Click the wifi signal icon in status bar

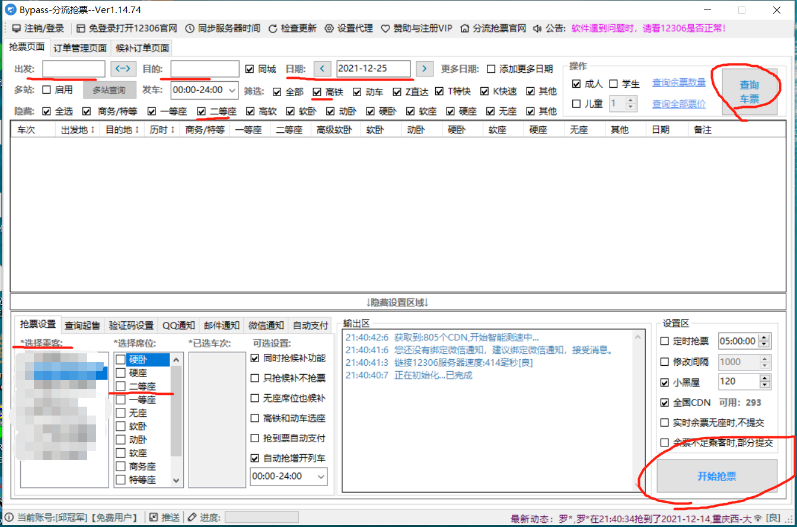coord(757,518)
